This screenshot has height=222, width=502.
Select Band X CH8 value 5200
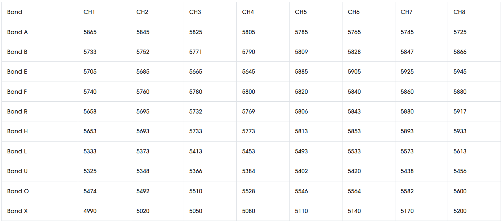[460, 211]
